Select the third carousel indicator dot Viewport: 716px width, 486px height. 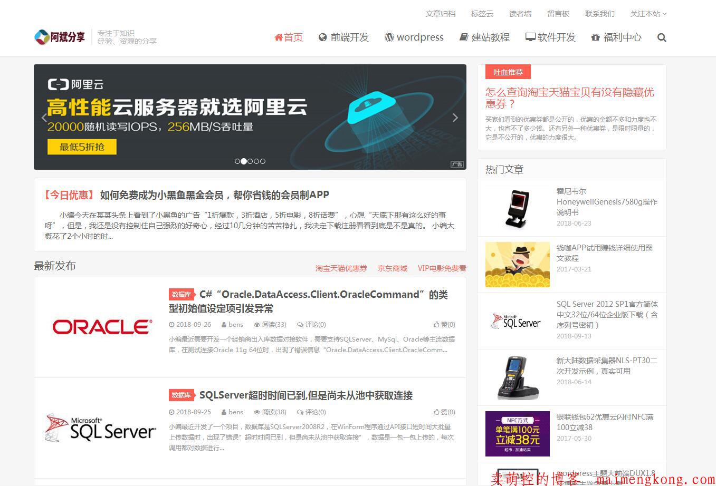[250, 161]
